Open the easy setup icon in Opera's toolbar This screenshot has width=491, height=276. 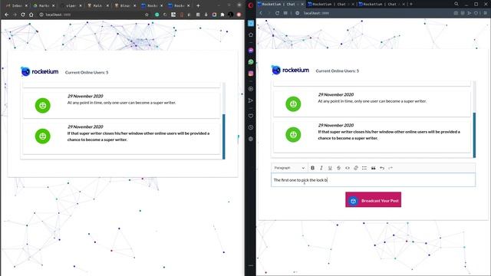[485, 13]
